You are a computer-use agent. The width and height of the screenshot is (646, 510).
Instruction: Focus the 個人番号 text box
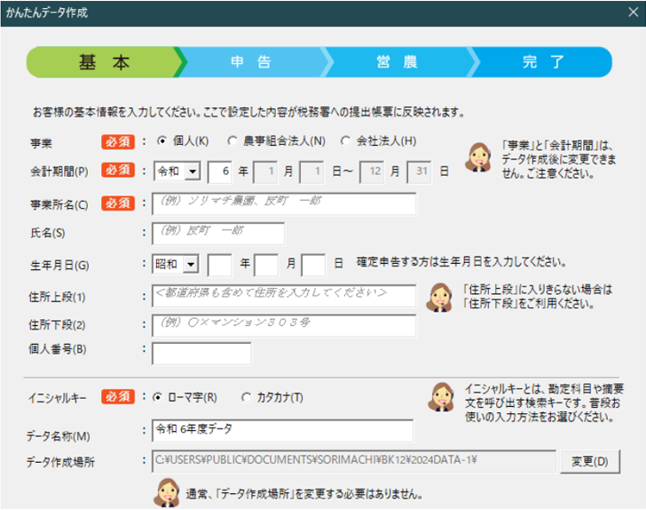[201, 353]
